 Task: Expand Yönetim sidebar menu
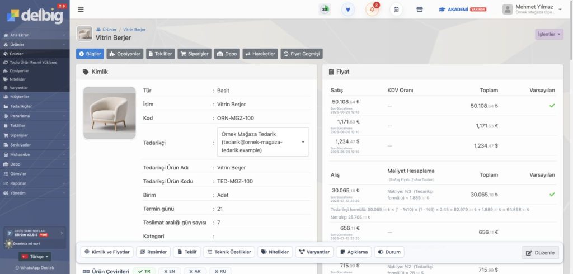tap(35, 193)
